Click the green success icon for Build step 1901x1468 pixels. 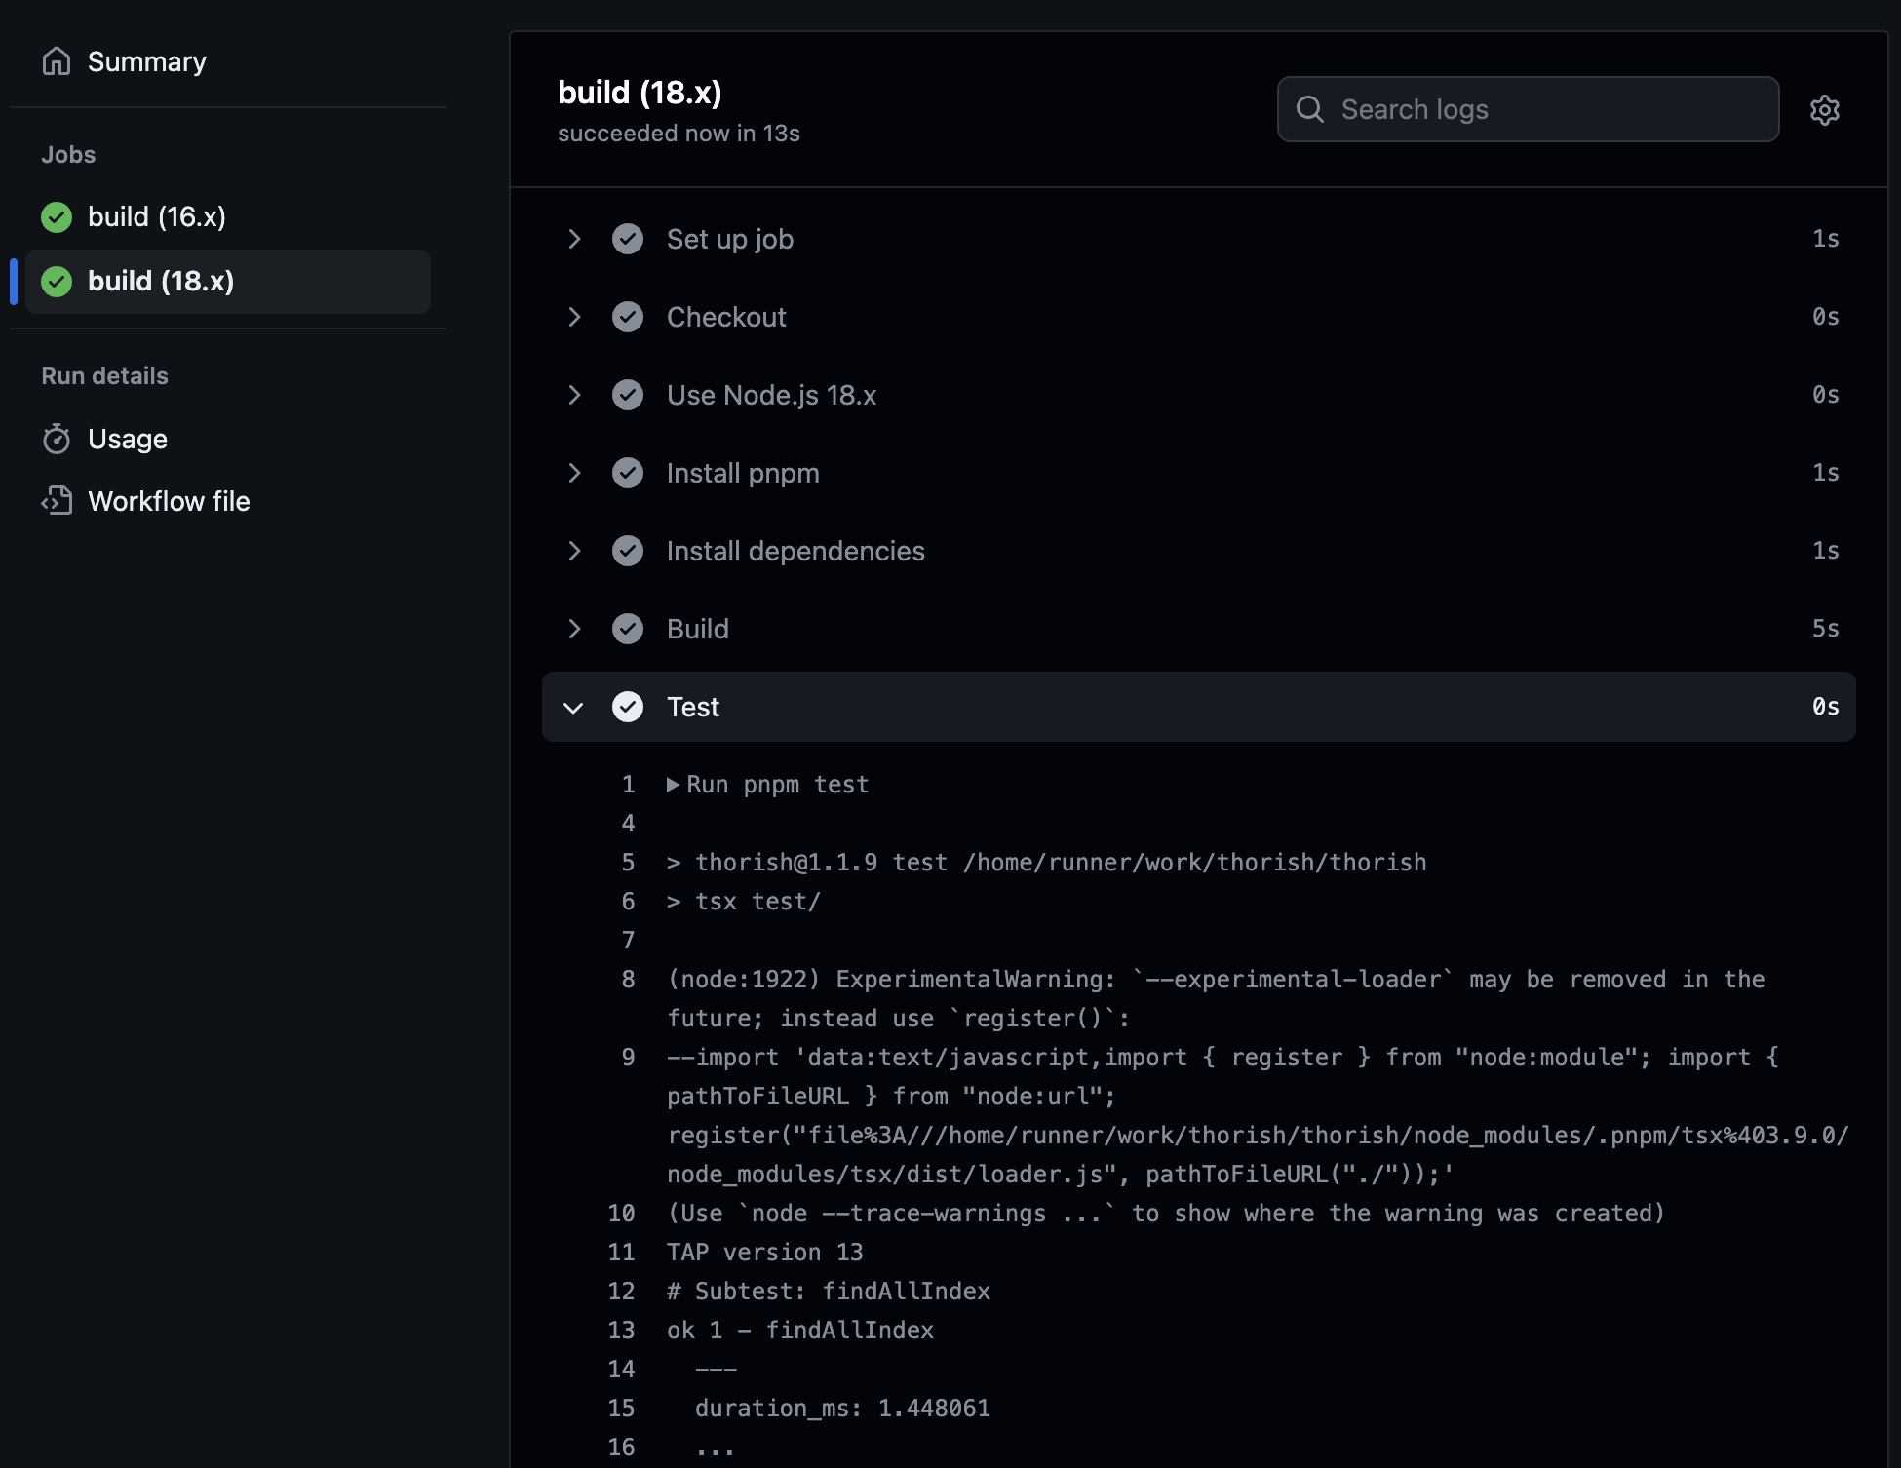628,628
